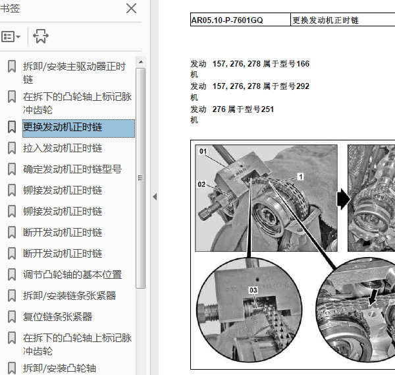Click bookmark icon beside 复位链条张紧器
The width and height of the screenshot is (395, 375).
(x=12, y=317)
